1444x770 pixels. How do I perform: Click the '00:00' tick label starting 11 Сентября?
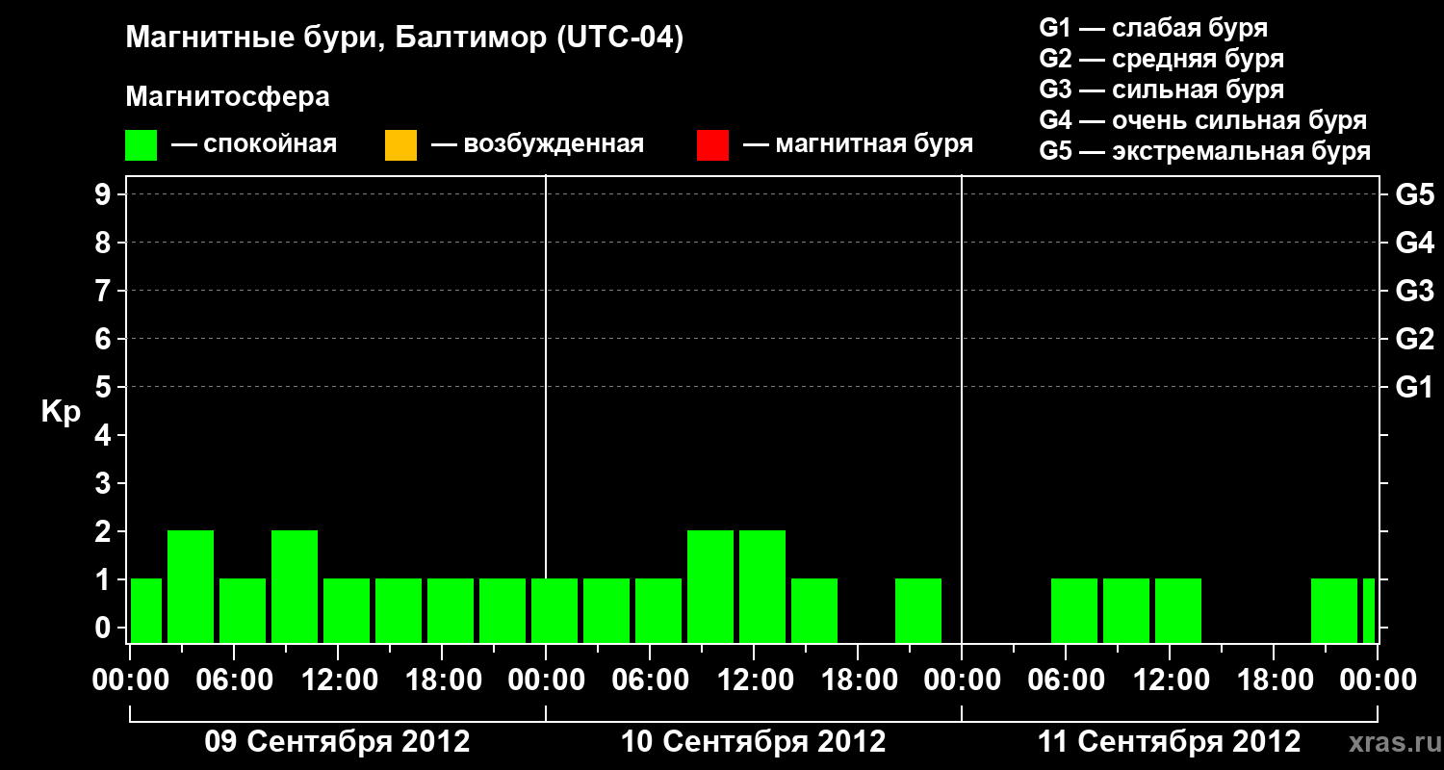pyautogui.click(x=962, y=680)
